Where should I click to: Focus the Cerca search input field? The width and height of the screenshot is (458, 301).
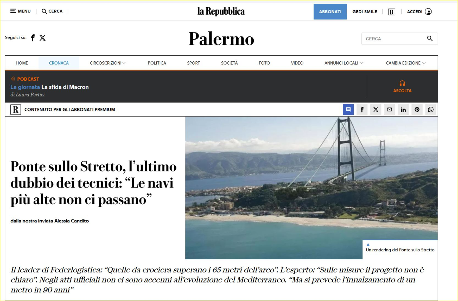pyautogui.click(x=394, y=39)
